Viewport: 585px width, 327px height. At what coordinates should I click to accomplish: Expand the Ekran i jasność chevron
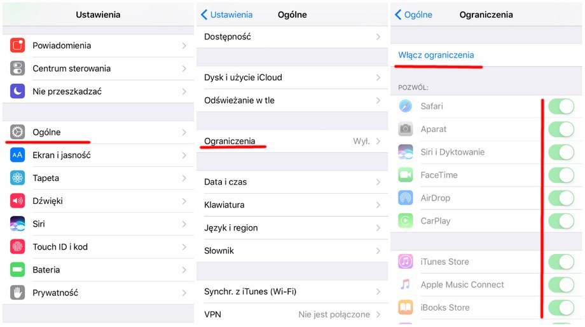point(184,155)
